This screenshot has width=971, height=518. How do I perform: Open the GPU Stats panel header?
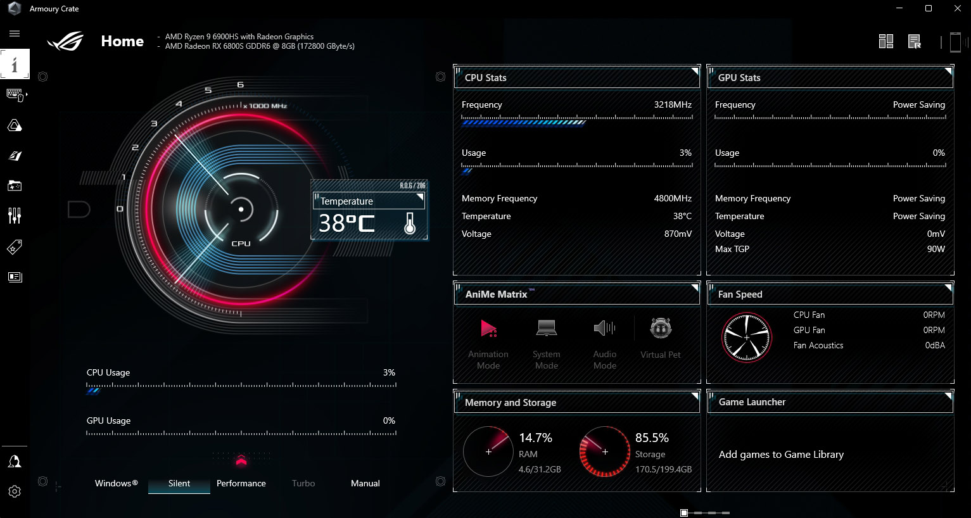(x=830, y=77)
